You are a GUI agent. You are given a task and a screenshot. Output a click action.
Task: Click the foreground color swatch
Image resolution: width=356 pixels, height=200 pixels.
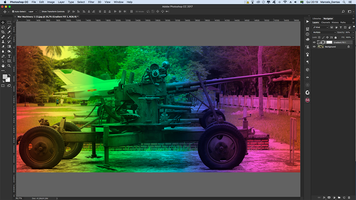tap(5, 77)
